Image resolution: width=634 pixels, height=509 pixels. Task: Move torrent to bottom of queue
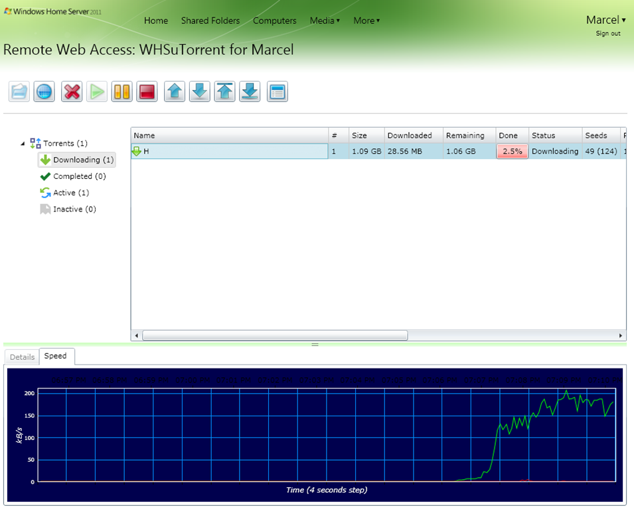(x=250, y=91)
